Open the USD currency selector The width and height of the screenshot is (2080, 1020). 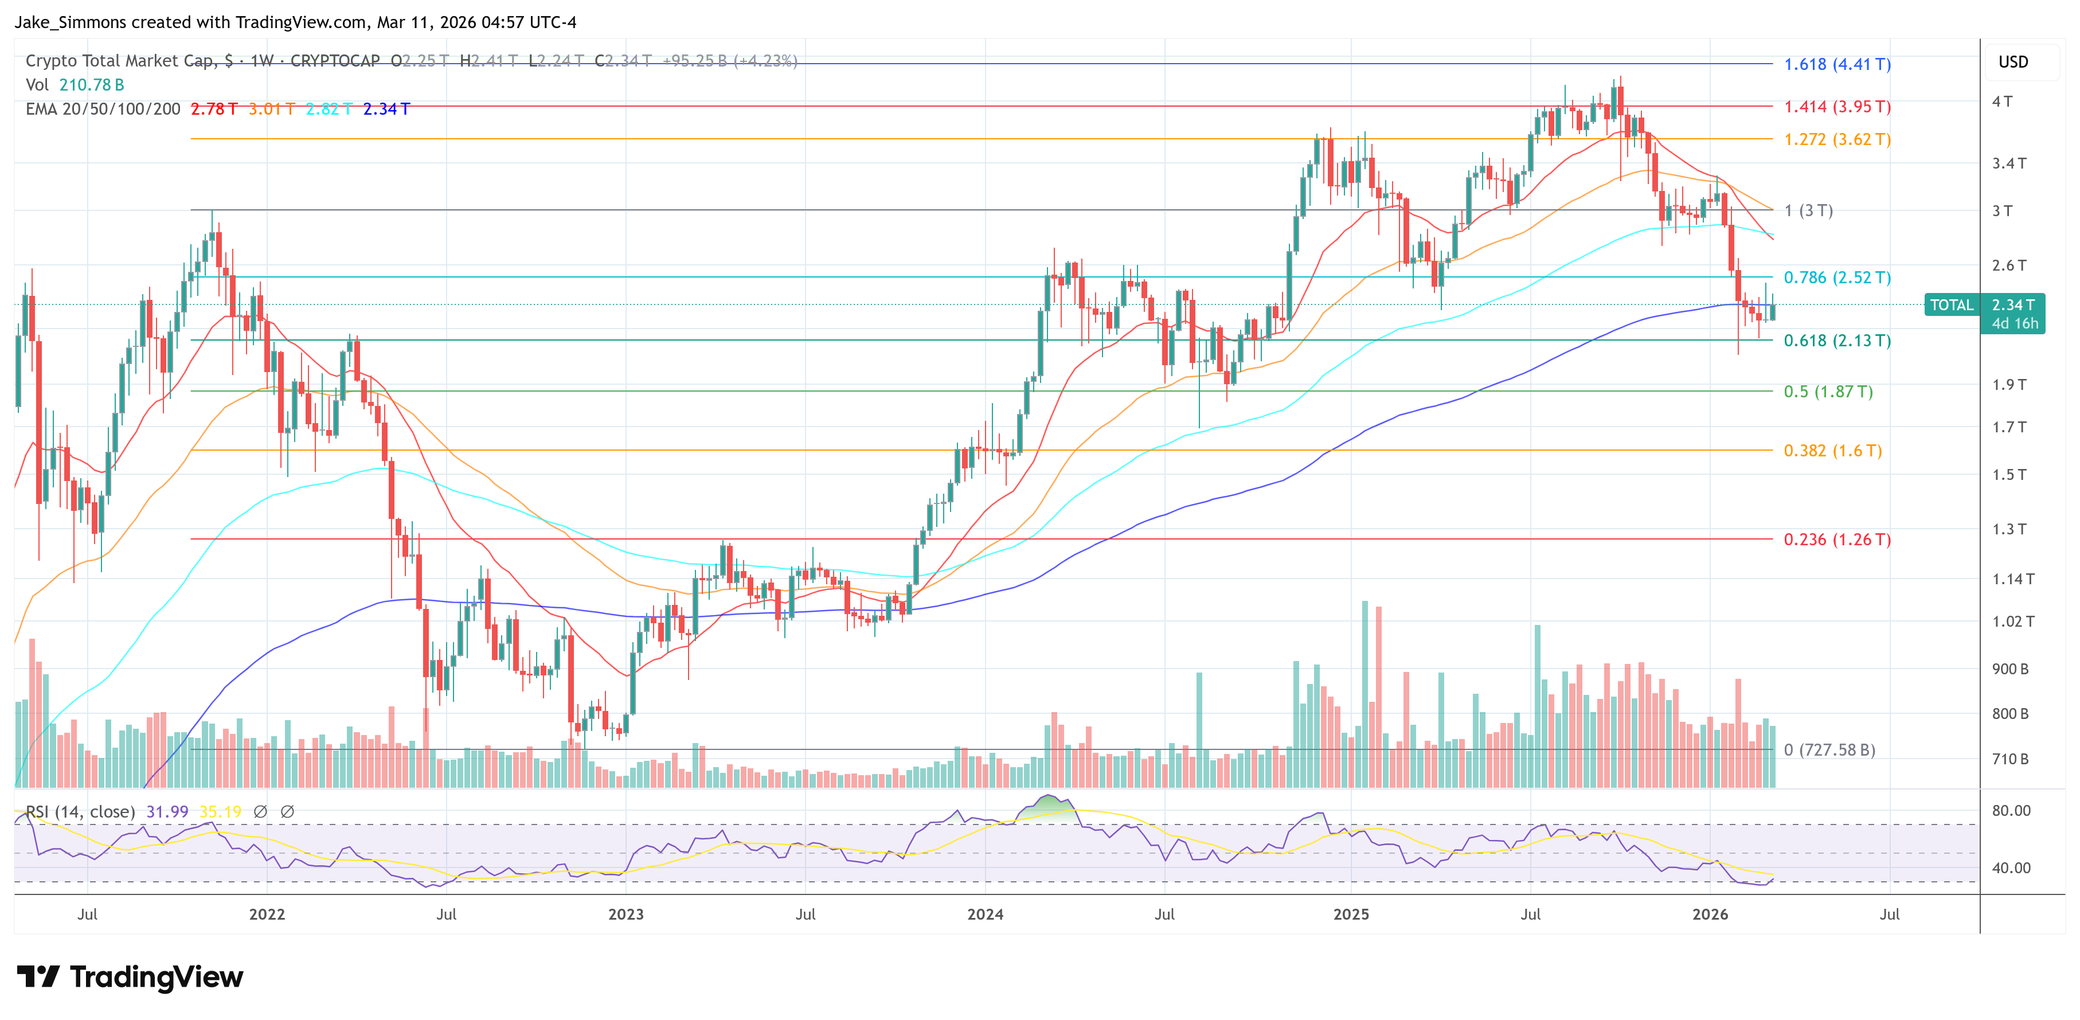[x=2013, y=62]
